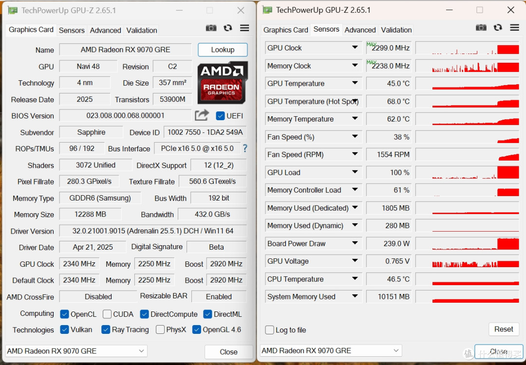Click the Name field AMD Radeon RX 9070 GRE
Viewport: 526px width, 365px height.
click(126, 50)
